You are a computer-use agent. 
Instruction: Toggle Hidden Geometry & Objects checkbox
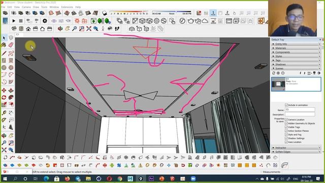(x=286, y=123)
